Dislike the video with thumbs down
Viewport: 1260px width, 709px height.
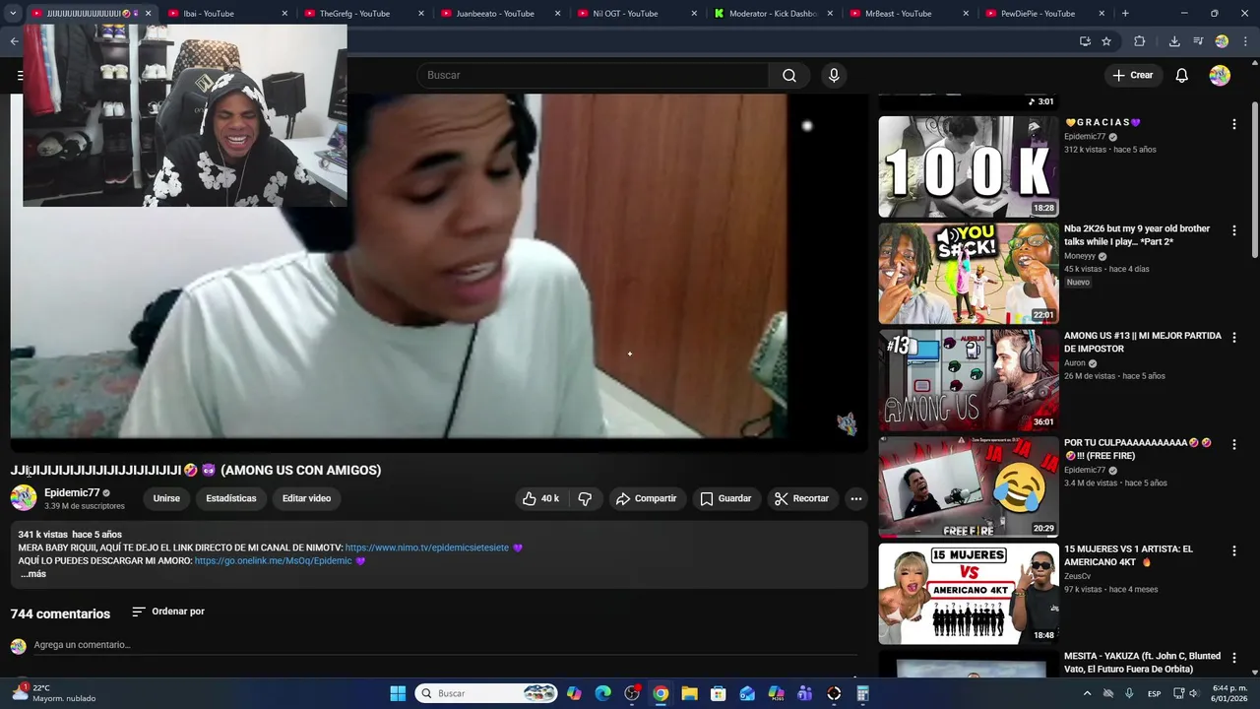pos(585,498)
